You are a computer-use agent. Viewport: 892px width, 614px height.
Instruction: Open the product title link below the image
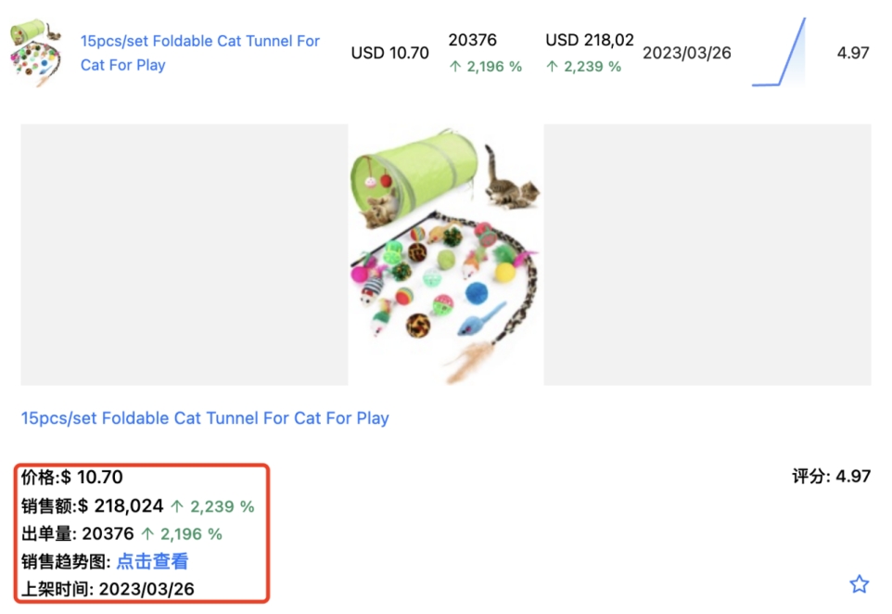(205, 418)
